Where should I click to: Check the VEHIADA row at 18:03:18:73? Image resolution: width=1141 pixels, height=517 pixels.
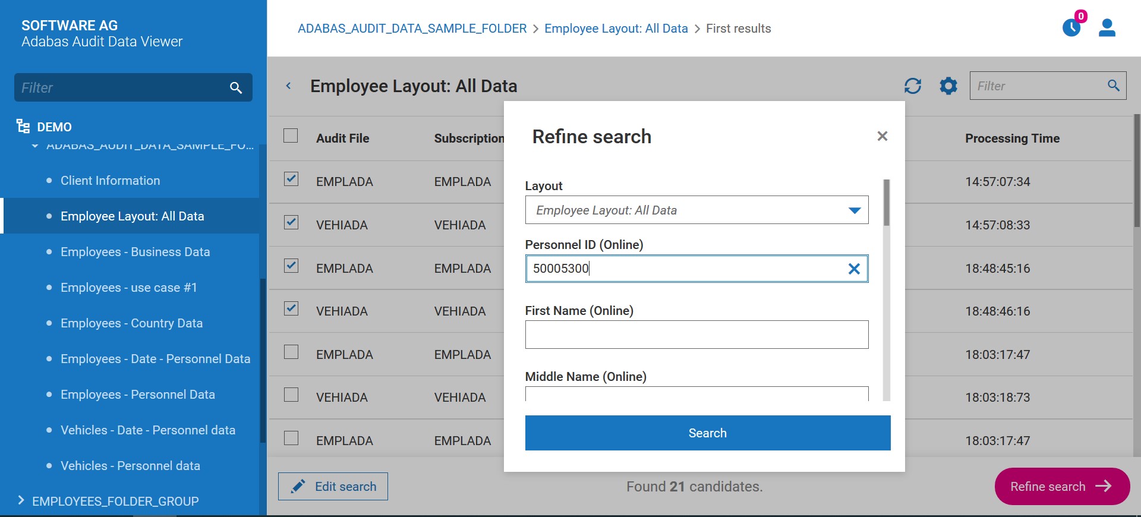click(291, 395)
